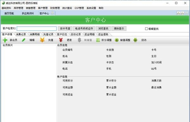Click the 退款 toolbar label

click(x=69, y=40)
